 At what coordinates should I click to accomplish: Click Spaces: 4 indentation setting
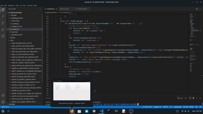(x=158, y=107)
